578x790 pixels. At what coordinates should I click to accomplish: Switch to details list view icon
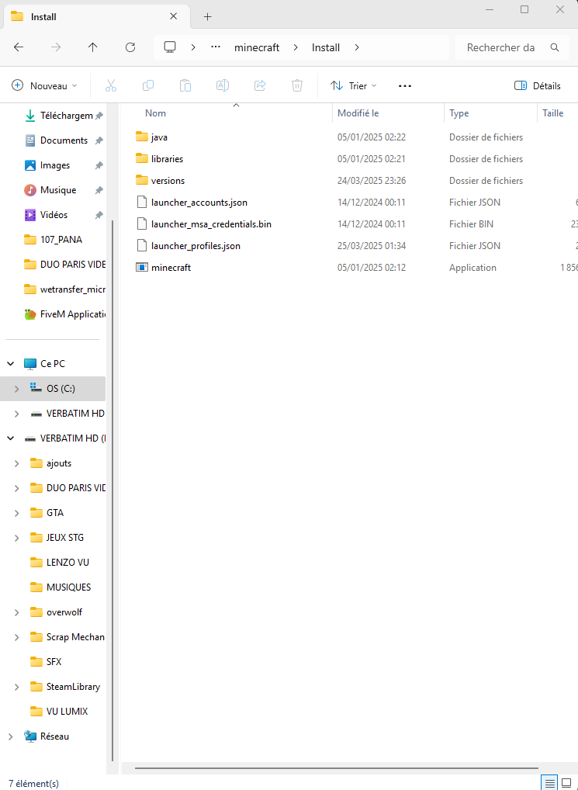click(550, 784)
